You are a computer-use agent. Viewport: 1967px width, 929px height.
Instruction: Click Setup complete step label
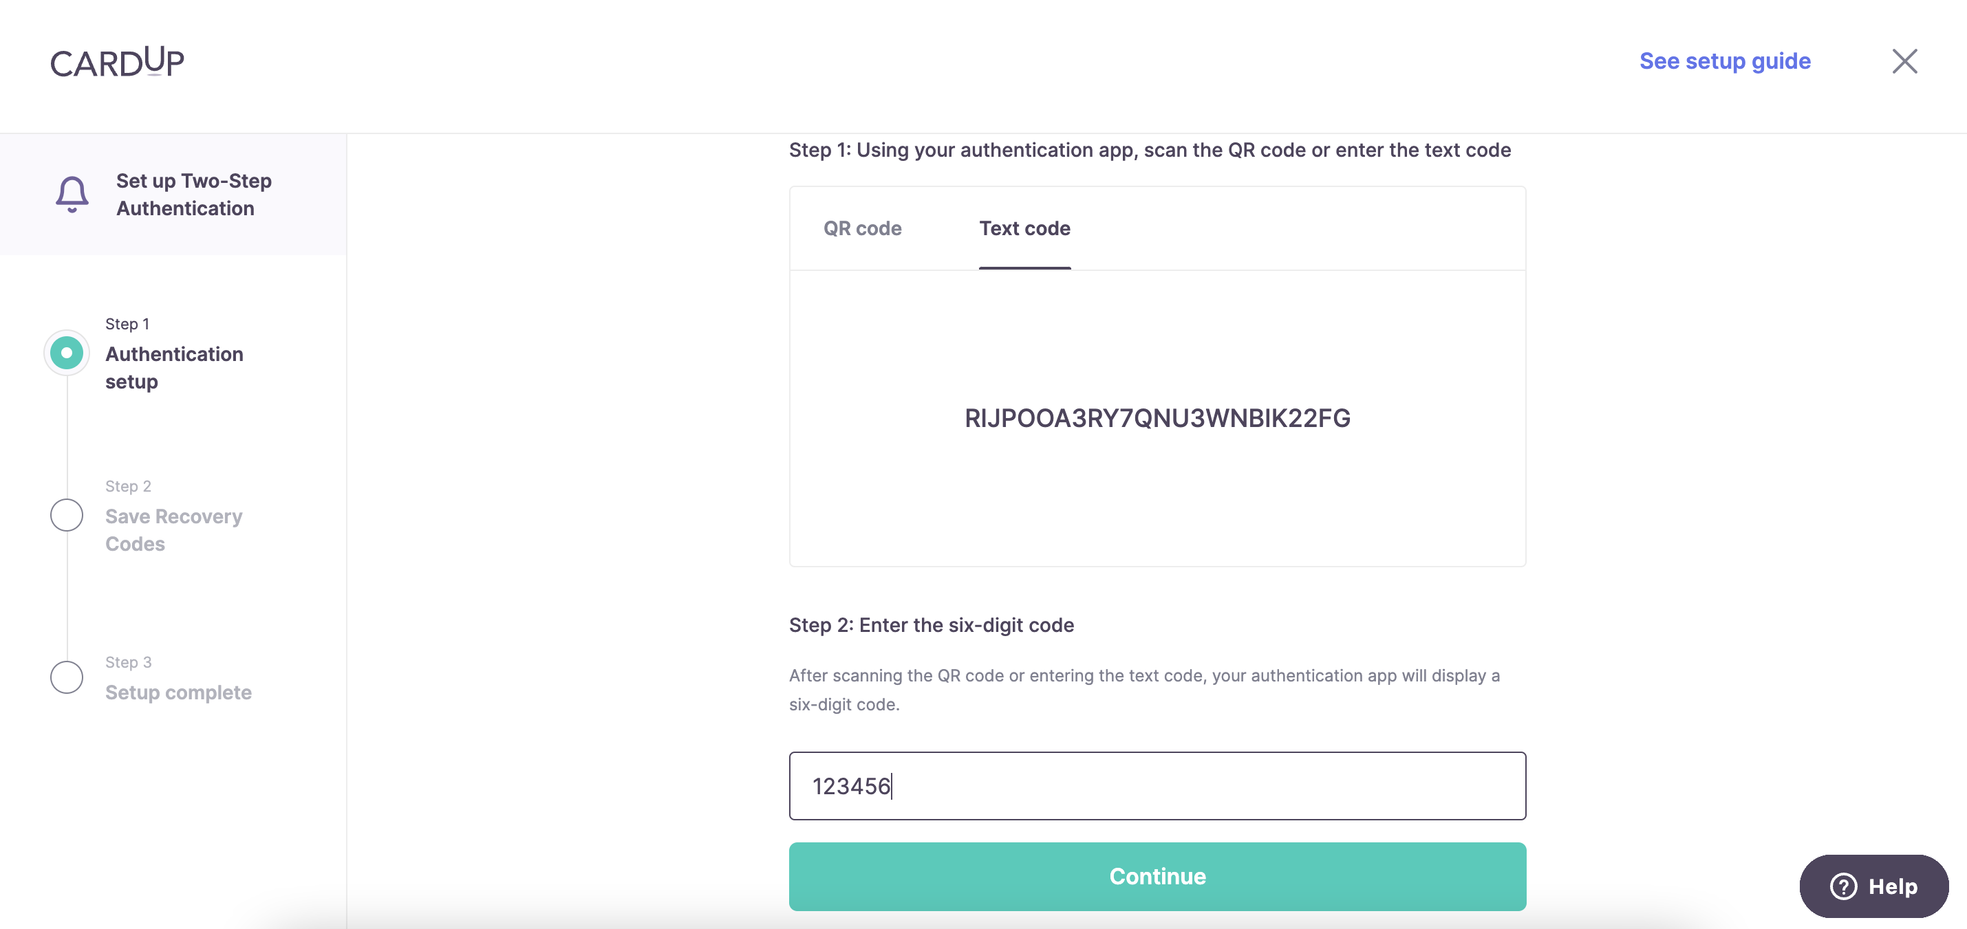coord(178,692)
